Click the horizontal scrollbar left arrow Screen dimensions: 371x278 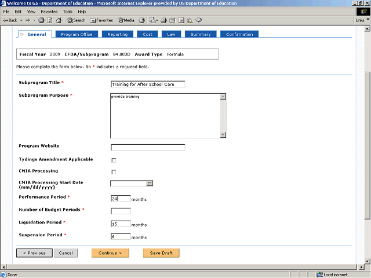pos(3,267)
